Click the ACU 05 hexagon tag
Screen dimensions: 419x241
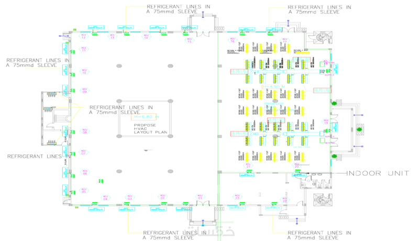pos(84,191)
